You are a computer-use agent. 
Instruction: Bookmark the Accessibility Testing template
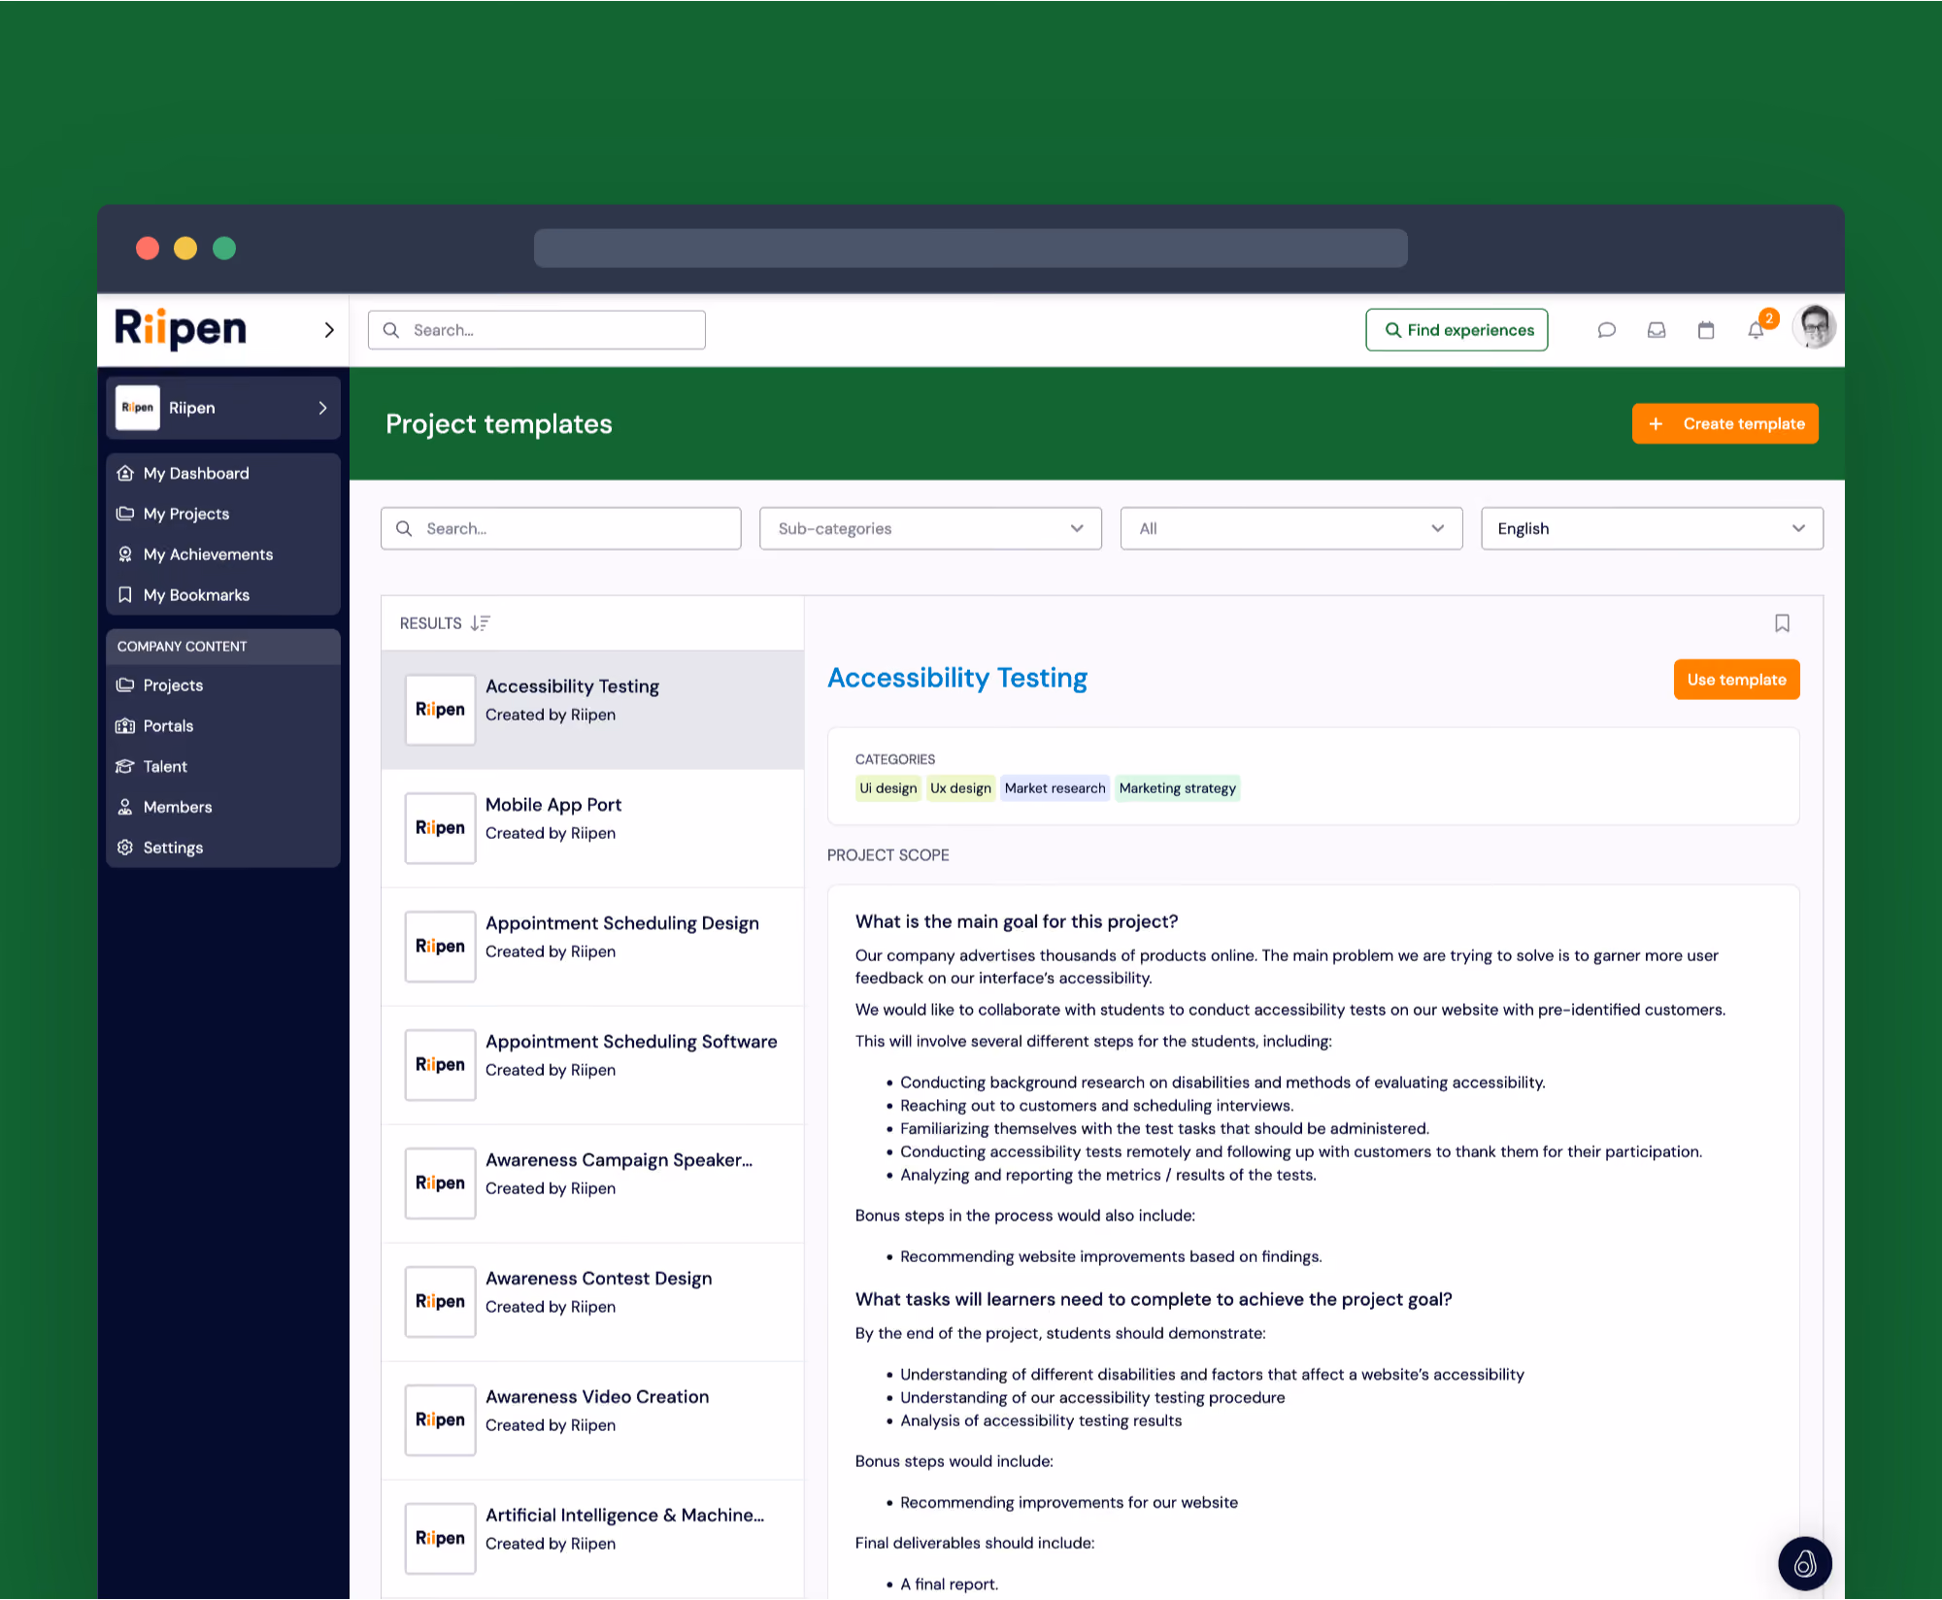pyautogui.click(x=1782, y=623)
